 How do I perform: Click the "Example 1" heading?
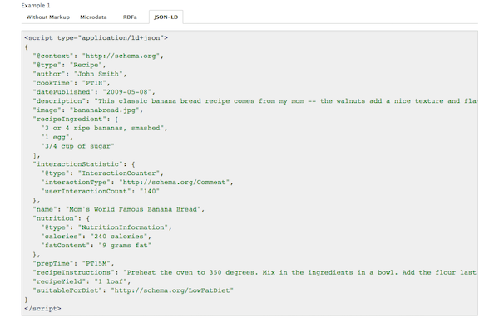pos(36,6)
